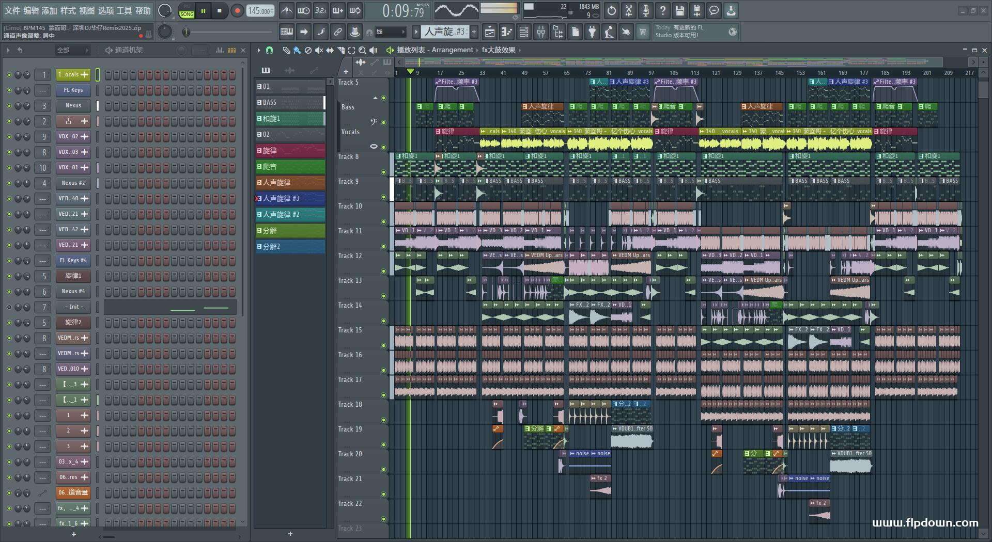This screenshot has width=992, height=542.
Task: Open the 线 snap selector dropdown
Action: coord(390,32)
